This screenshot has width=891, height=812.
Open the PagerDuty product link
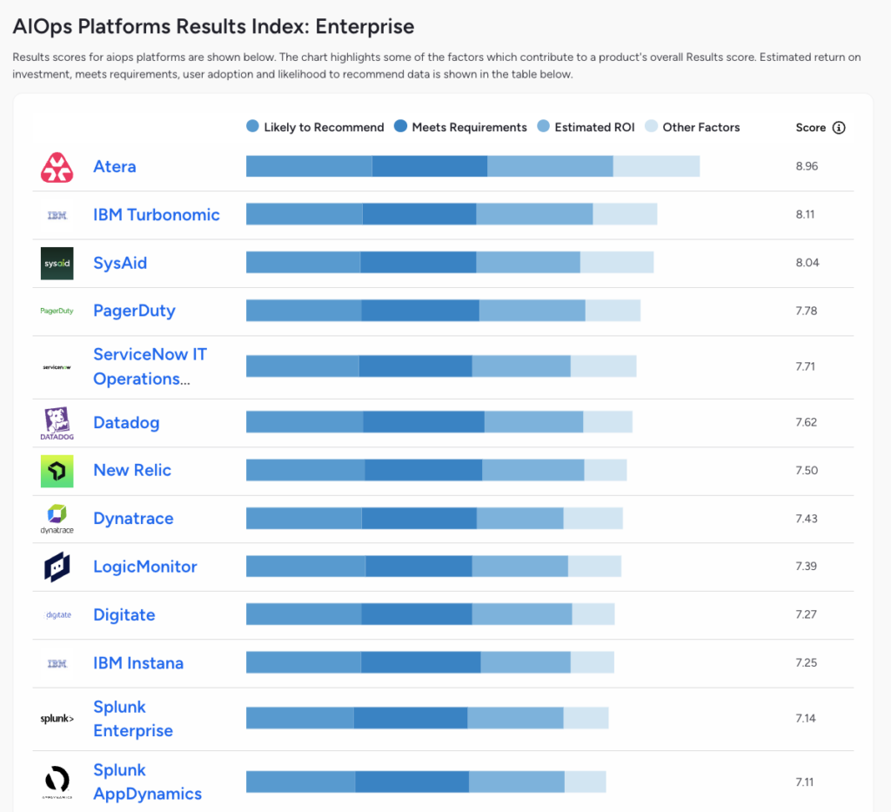(134, 311)
